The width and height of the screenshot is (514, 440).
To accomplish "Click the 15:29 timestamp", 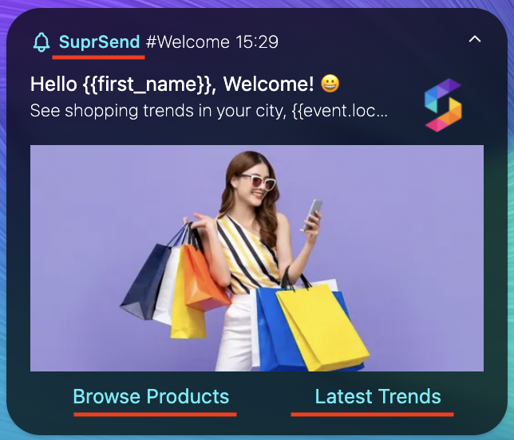I will coord(257,42).
